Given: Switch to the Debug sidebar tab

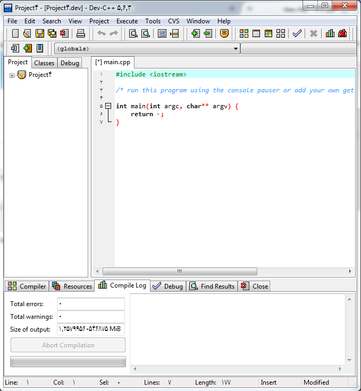Looking at the screenshot, I should click(x=70, y=63).
